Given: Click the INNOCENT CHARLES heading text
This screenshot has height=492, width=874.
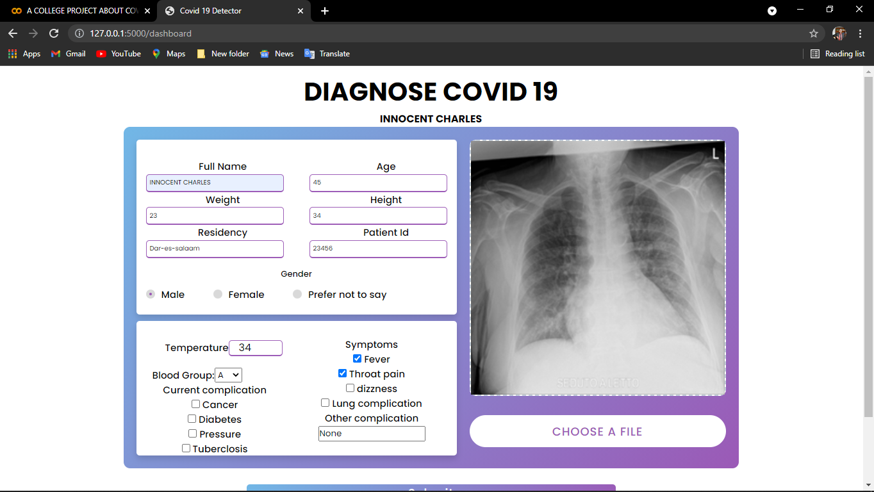Looking at the screenshot, I should click(x=431, y=119).
